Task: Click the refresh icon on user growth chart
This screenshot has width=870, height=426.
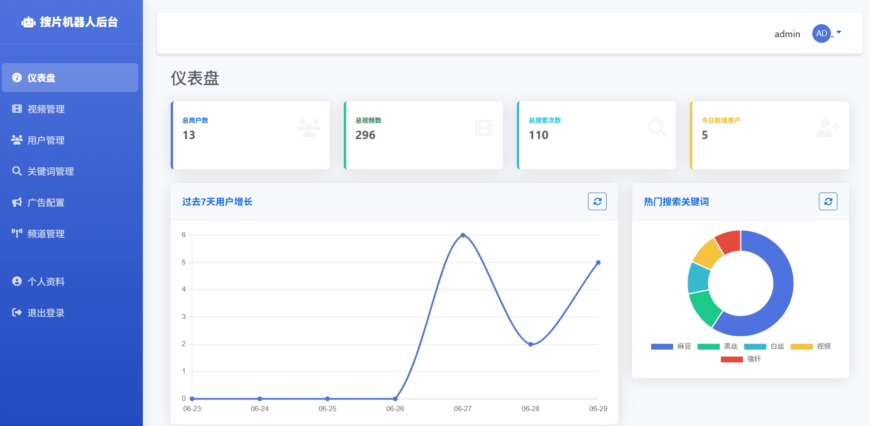Action: pyautogui.click(x=597, y=201)
